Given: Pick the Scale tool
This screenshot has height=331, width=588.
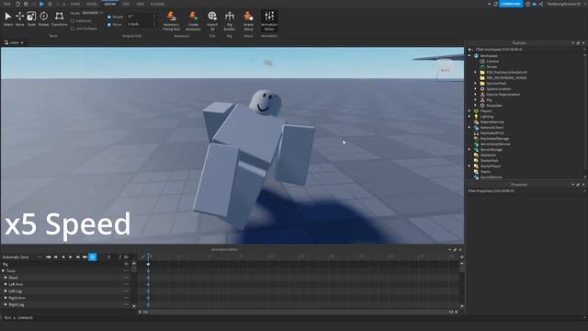Looking at the screenshot, I should (x=31, y=19).
